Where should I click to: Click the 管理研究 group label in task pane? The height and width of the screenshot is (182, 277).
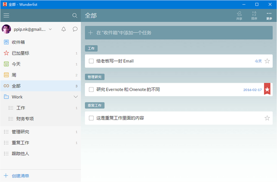95,77
